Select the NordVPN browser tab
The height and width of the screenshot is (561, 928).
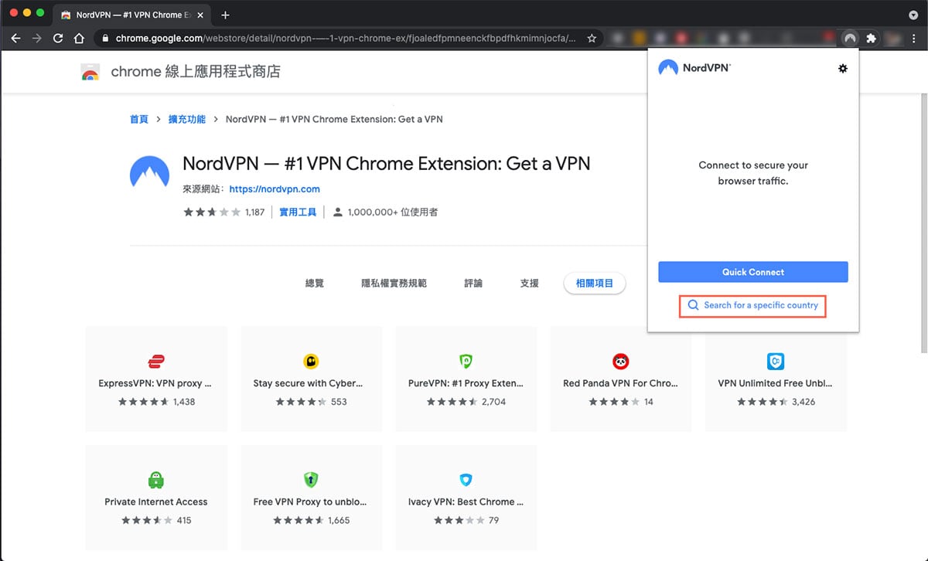[x=131, y=15]
